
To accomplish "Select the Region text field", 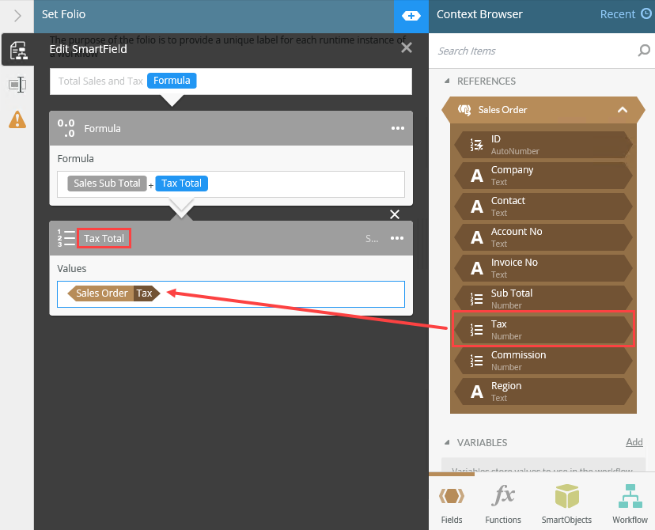I will (x=543, y=392).
